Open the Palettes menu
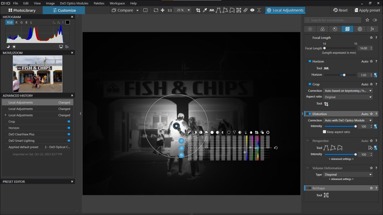 point(99,3)
